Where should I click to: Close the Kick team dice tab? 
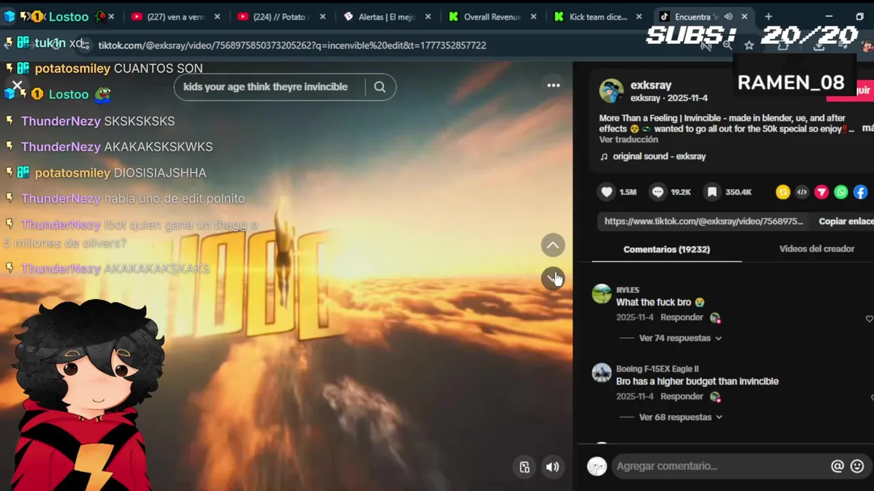pyautogui.click(x=639, y=17)
